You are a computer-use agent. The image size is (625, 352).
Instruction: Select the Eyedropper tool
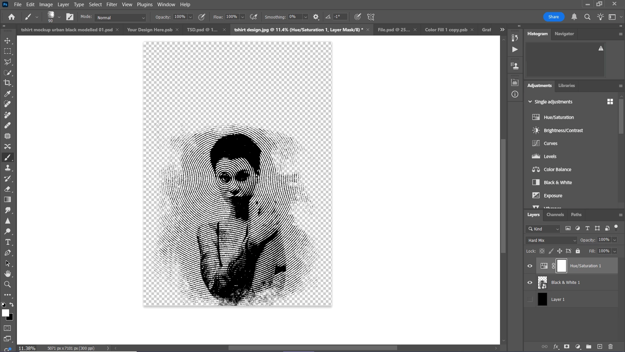(x=7, y=94)
